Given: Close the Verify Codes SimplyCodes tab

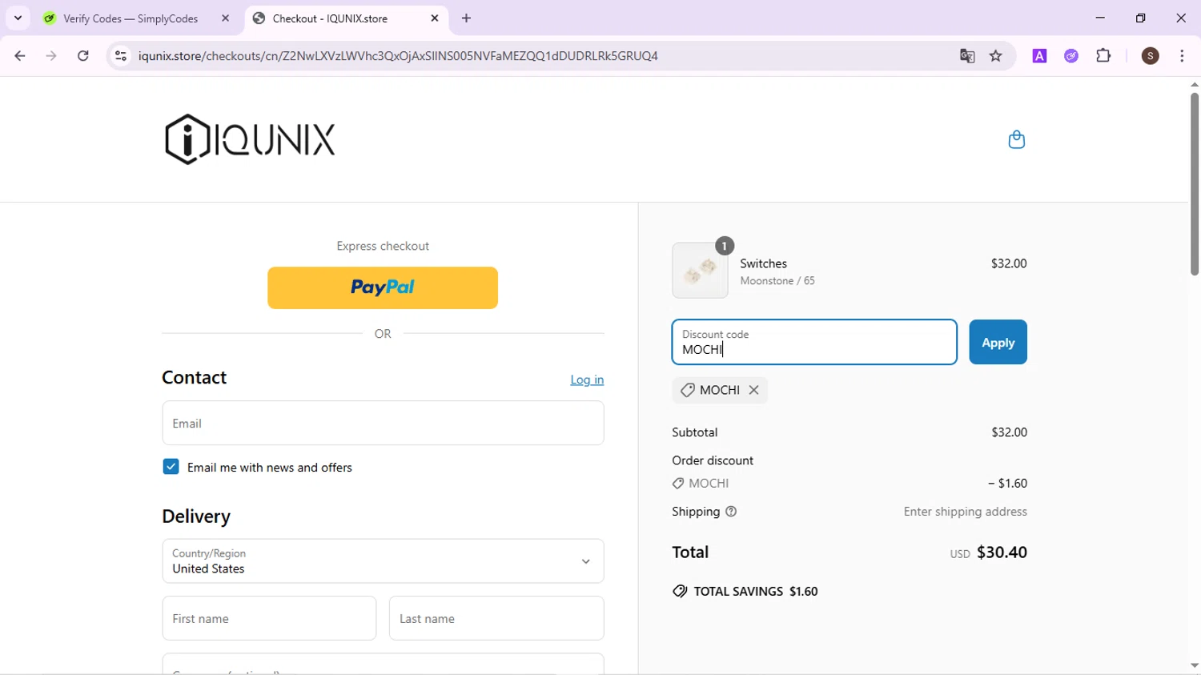Looking at the screenshot, I should (x=226, y=18).
